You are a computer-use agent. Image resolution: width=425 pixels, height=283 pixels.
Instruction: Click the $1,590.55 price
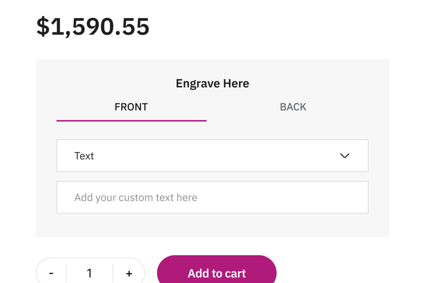pos(93,27)
